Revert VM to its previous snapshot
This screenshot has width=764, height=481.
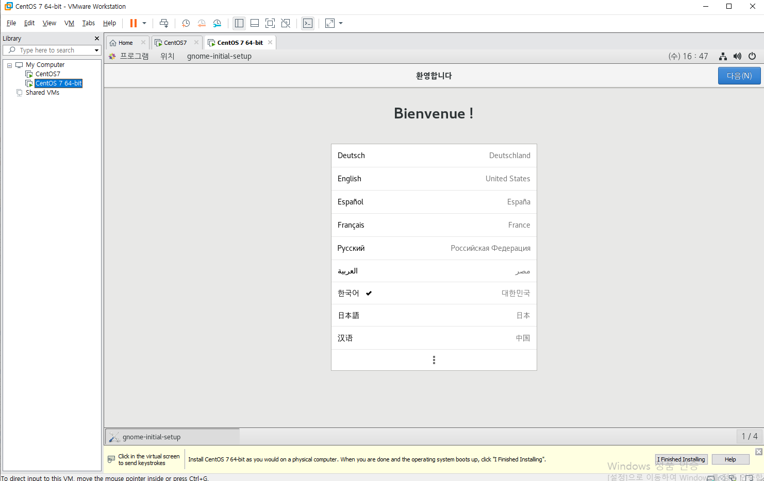(x=202, y=23)
